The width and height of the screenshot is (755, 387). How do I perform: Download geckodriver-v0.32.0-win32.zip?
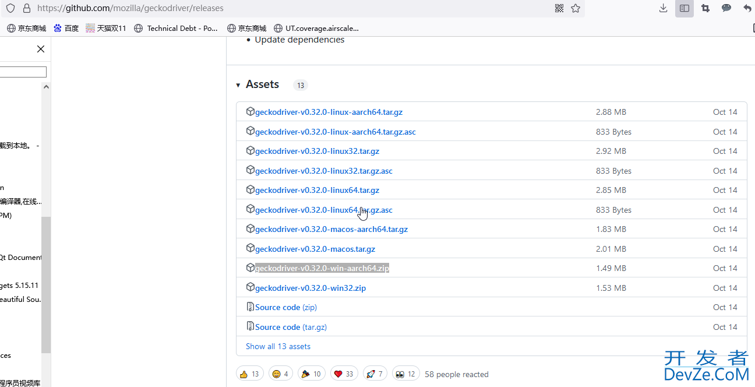311,288
